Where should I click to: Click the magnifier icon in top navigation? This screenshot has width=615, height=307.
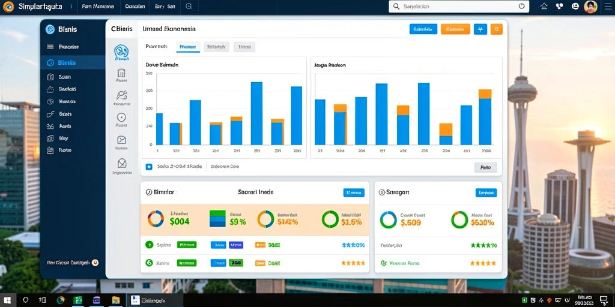point(189,6)
